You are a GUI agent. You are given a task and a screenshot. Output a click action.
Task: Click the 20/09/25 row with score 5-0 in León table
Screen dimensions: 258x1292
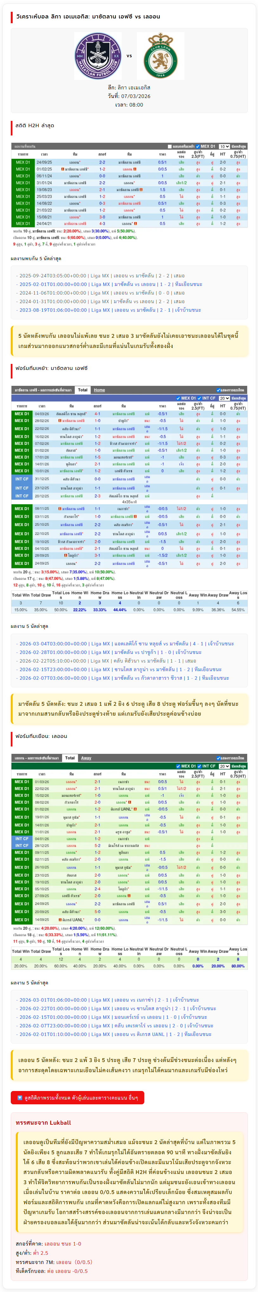(x=129, y=912)
